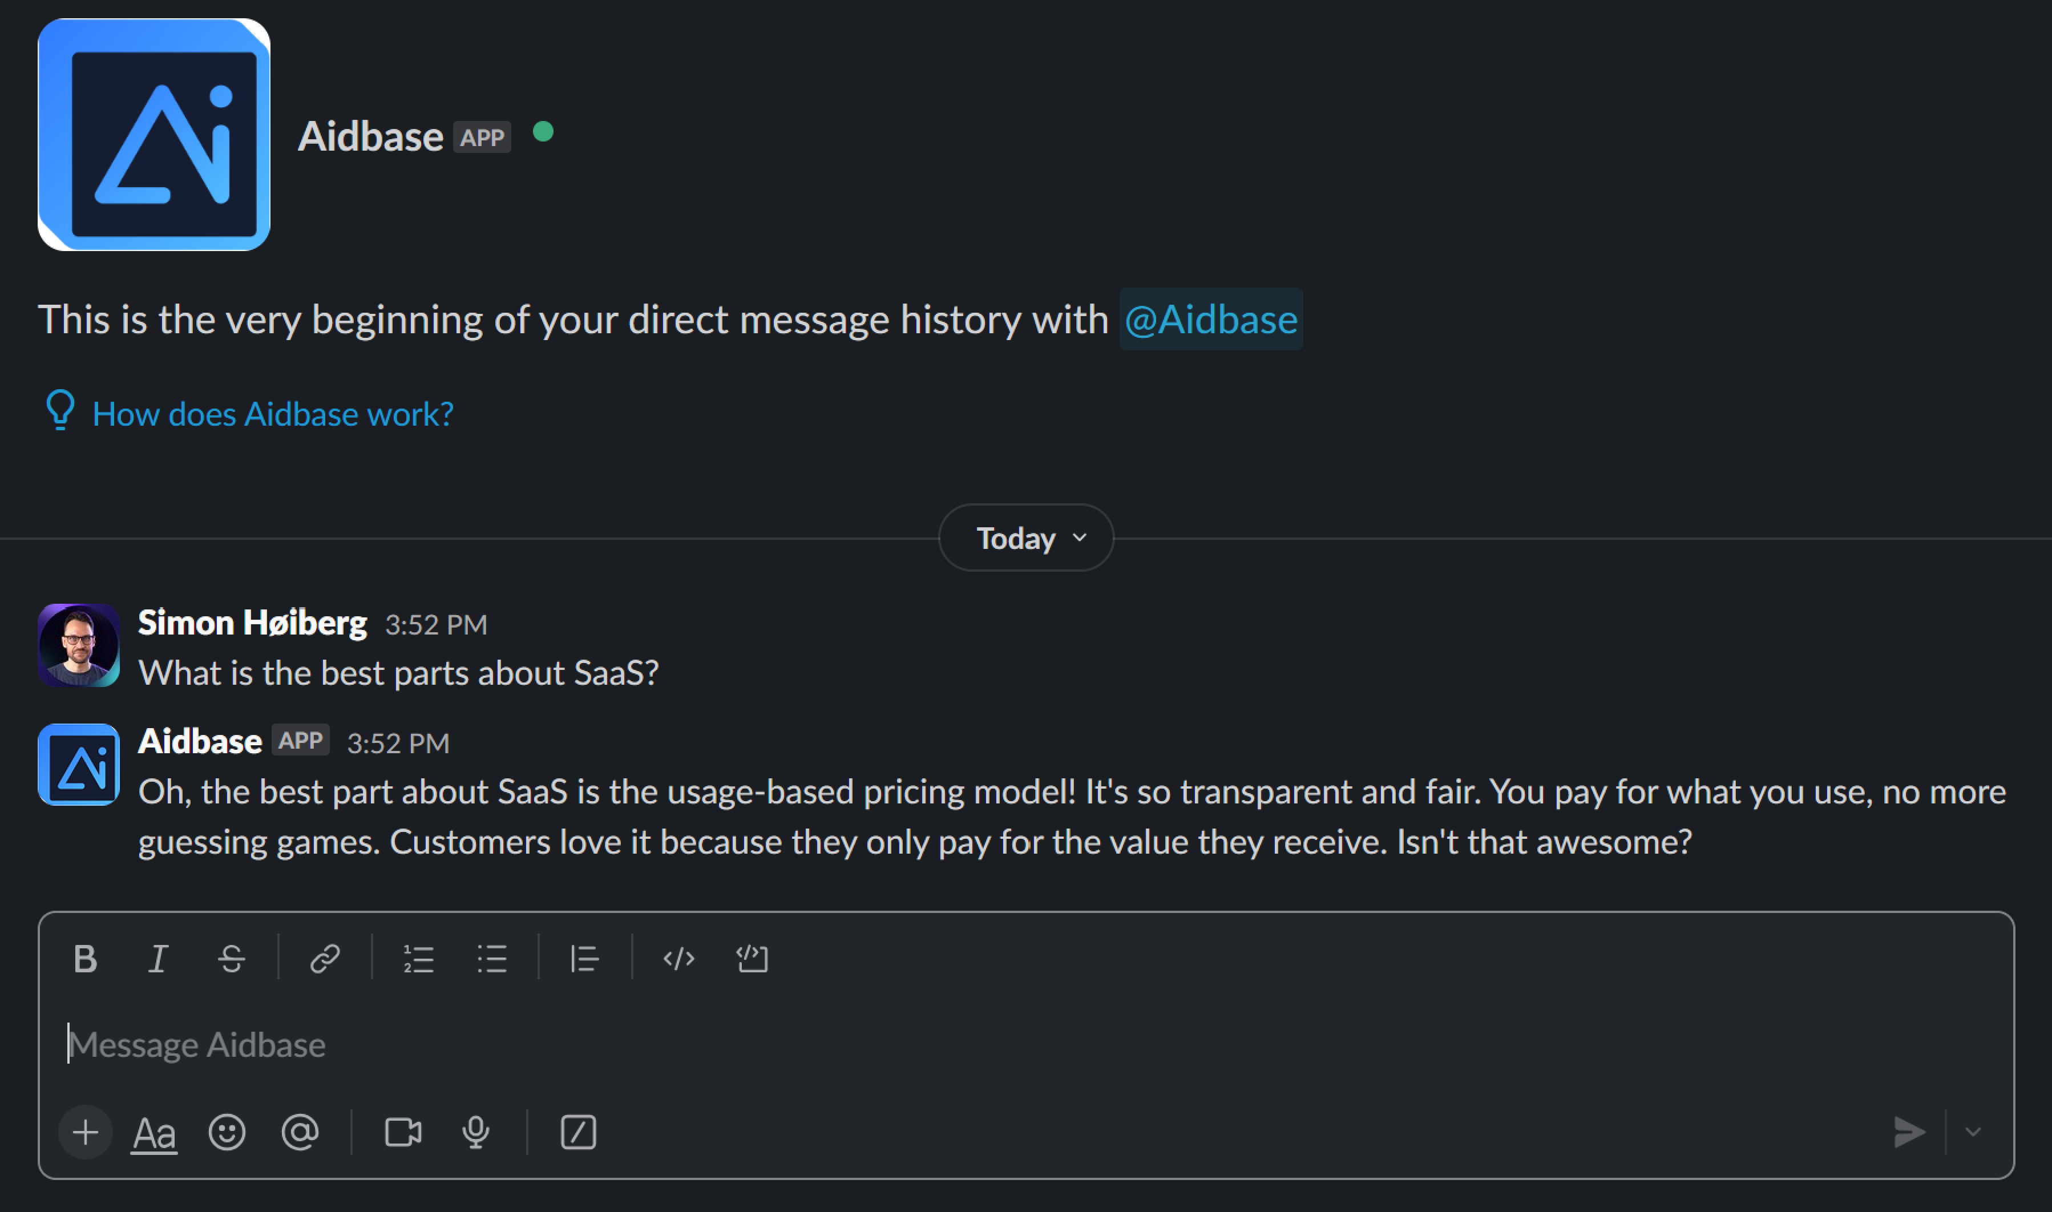Open the Today date jump dropdown
Viewport: 2052px width, 1212px height.
1025,538
